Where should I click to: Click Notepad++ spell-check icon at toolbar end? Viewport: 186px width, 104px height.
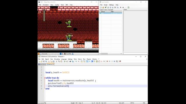(x=120, y=61)
